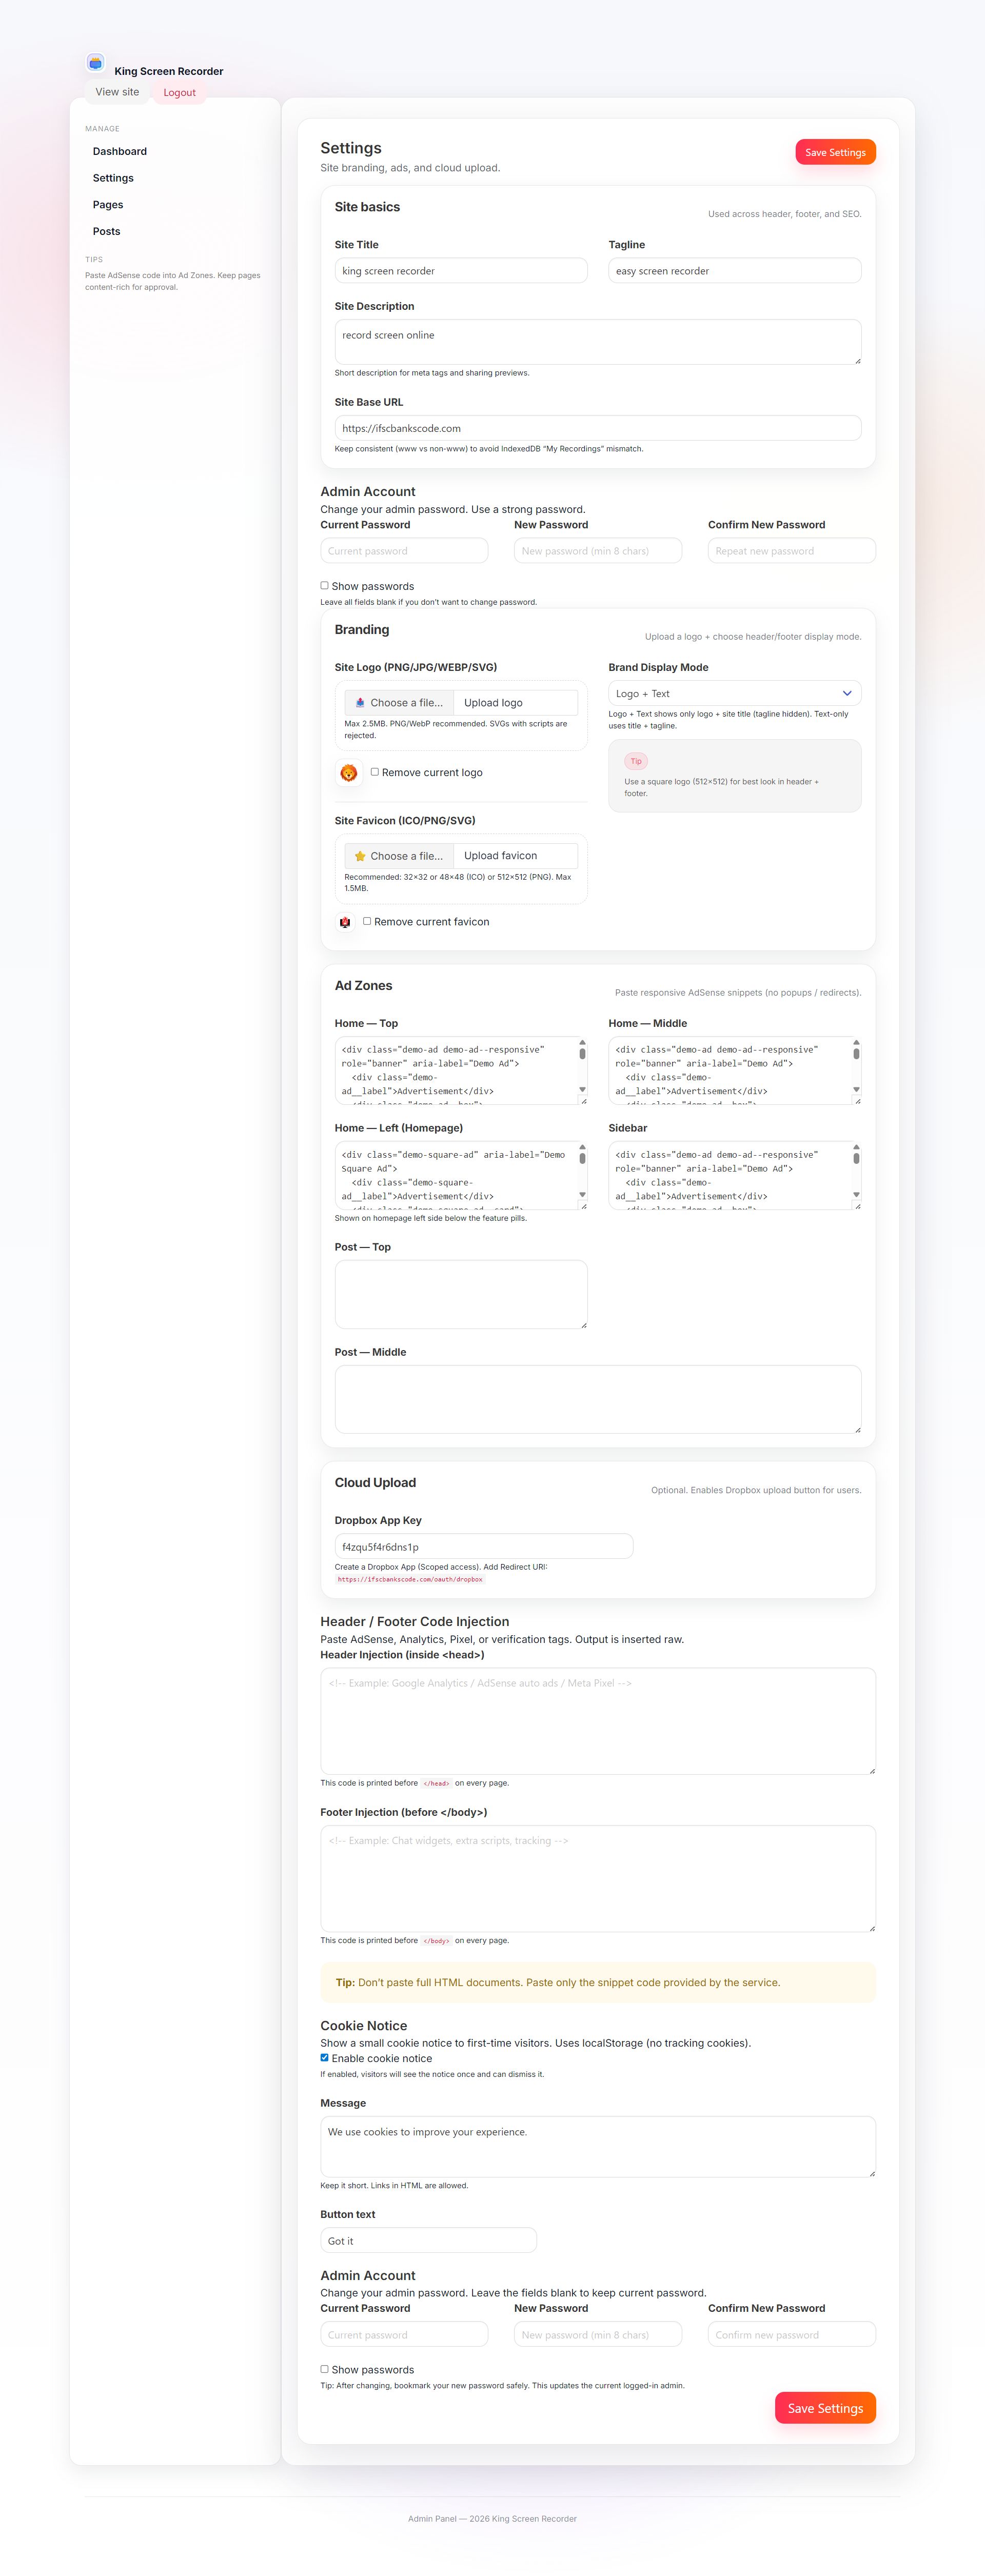Disable the Enable cookie notice checkbox
Image resolution: width=985 pixels, height=2576 pixels.
pos(324,2057)
